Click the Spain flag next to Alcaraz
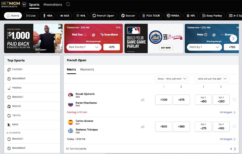Screen dimensions: 242x154 71,122
